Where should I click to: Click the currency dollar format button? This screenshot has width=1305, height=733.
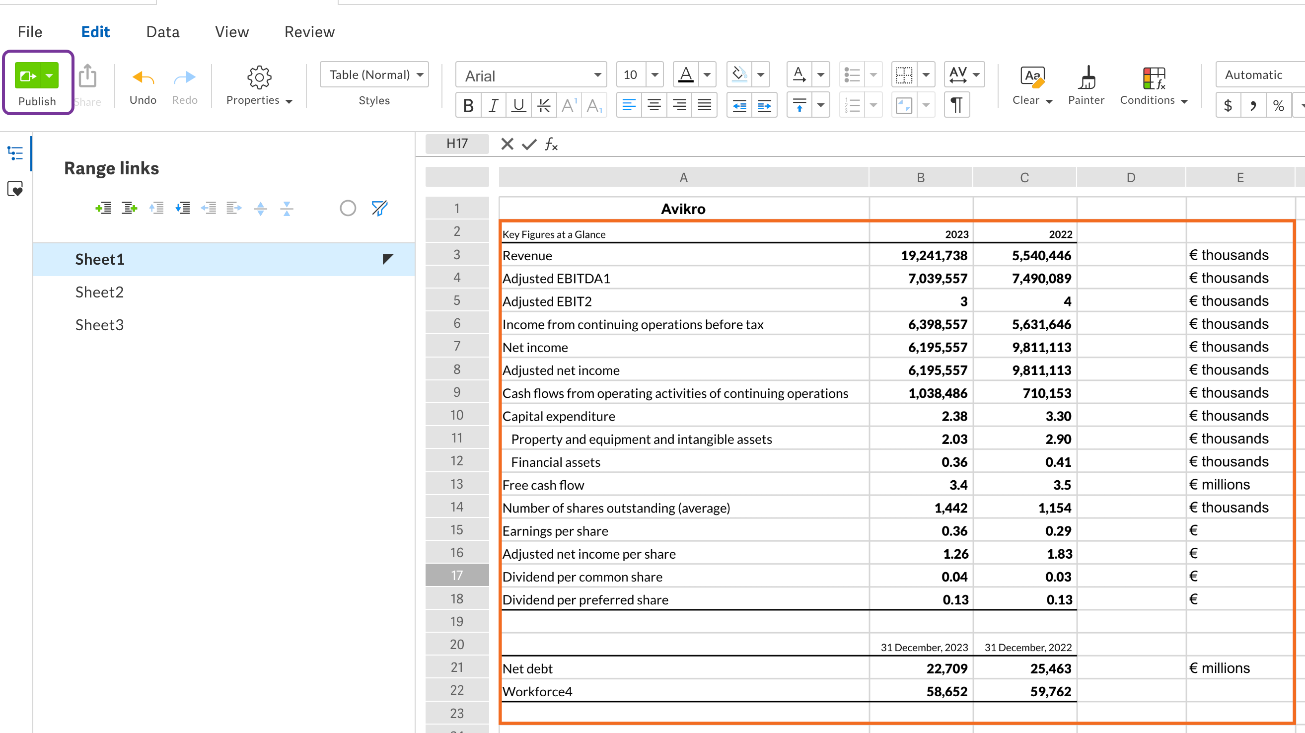pos(1228,105)
